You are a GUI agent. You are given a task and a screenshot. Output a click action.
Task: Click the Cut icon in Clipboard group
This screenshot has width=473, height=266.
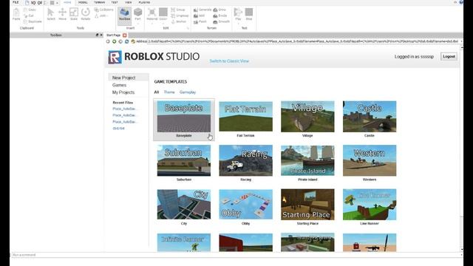[26, 16]
